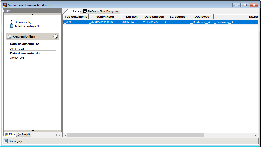Click the Szczegóły filtru section icon
Screen dimensions: 261x147
pos(9,37)
